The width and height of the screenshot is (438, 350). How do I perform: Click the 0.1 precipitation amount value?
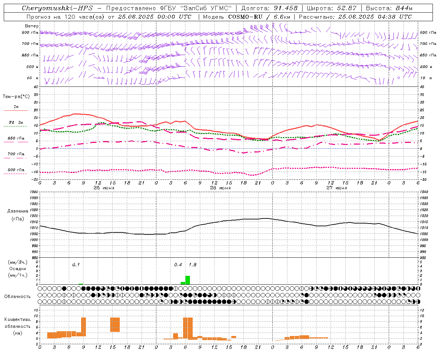point(76,265)
